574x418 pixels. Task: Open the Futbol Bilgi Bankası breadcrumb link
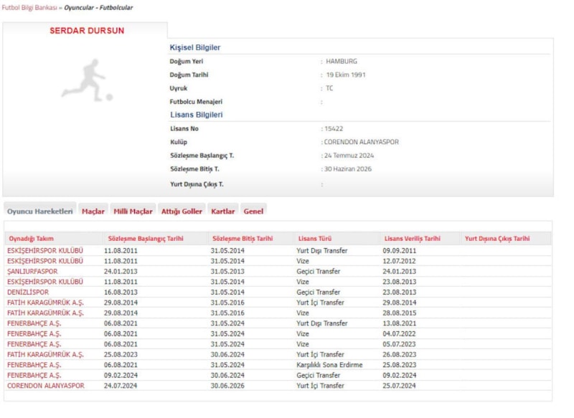[x=29, y=7]
